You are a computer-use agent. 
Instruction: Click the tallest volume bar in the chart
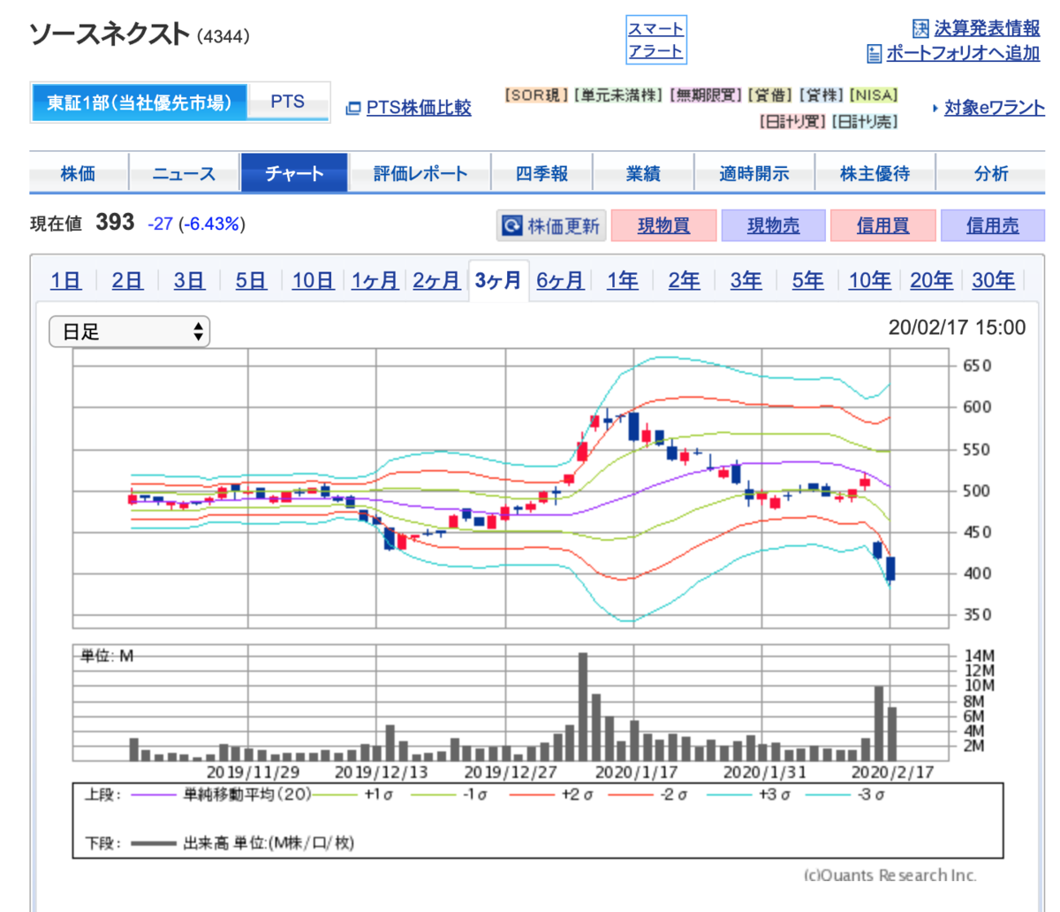583,707
